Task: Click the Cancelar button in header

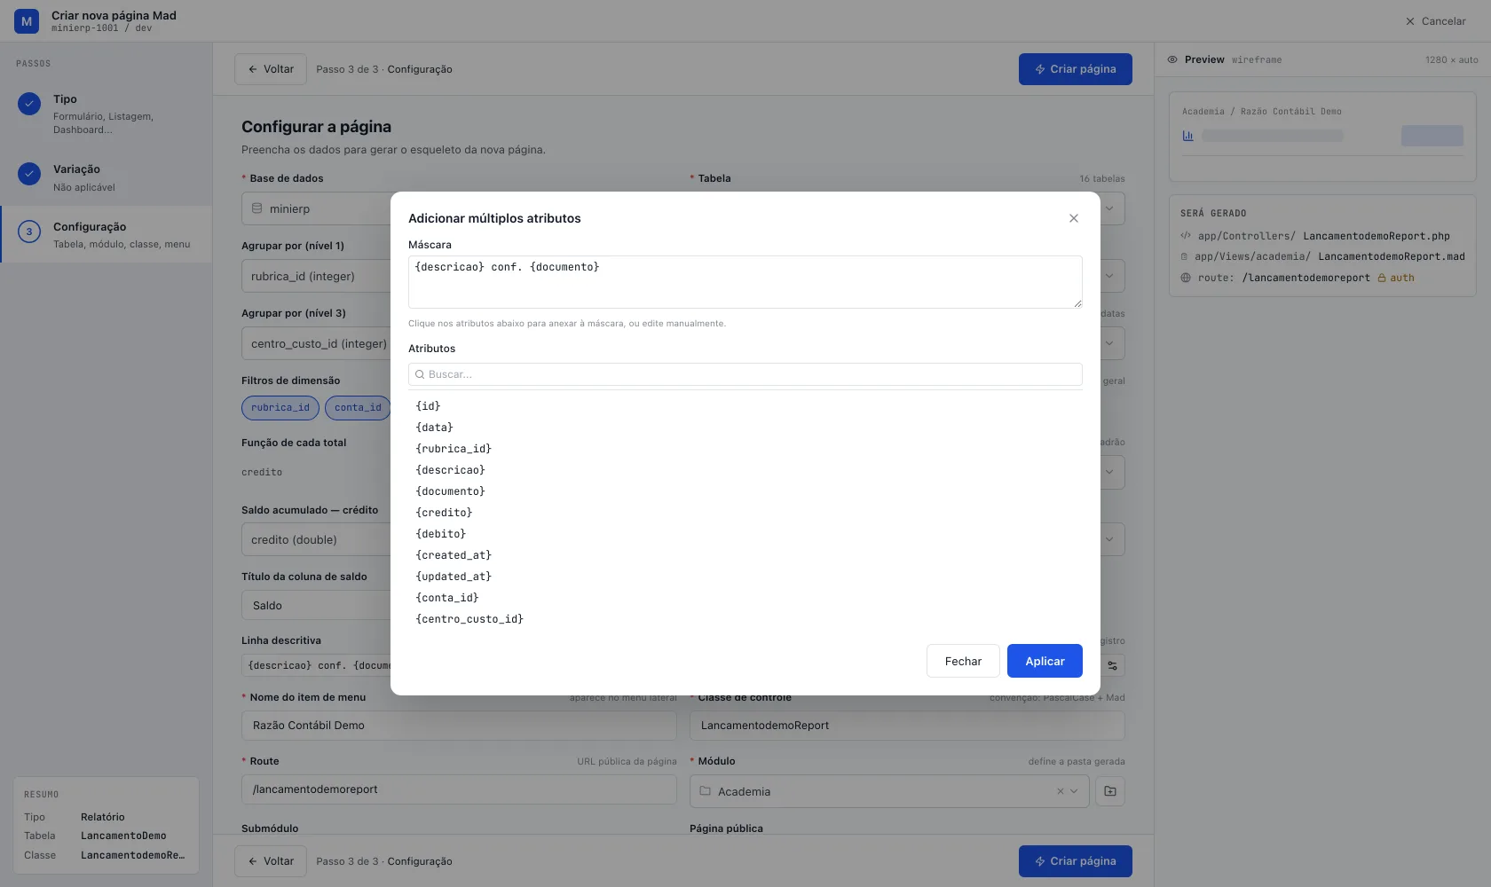Action: click(x=1435, y=21)
